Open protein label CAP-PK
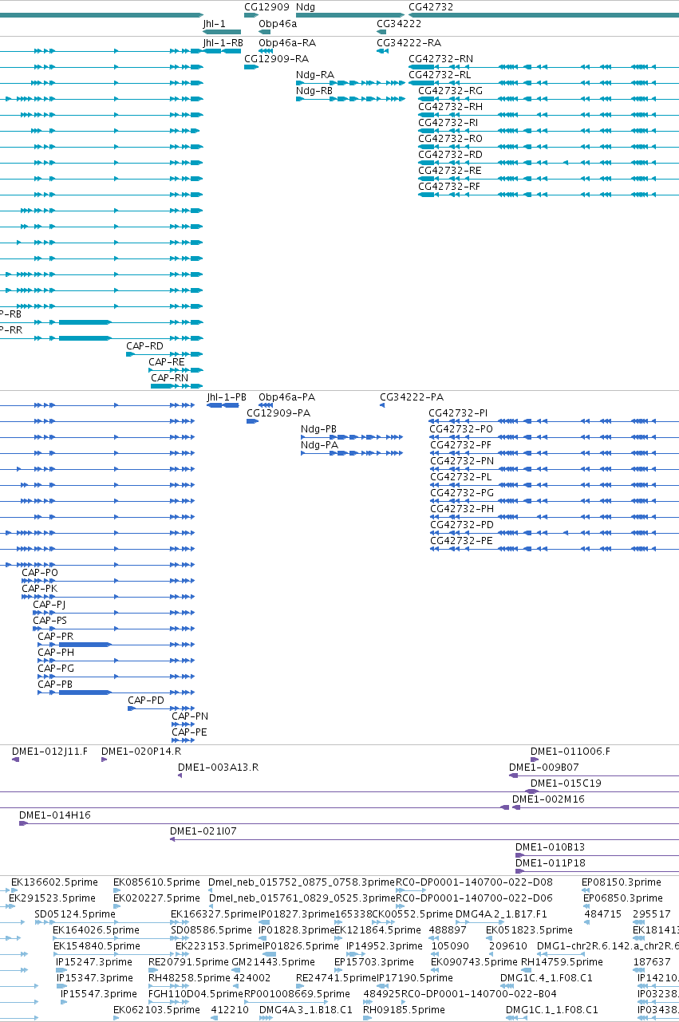Screen dimensions: 679x1022 click(x=40, y=588)
